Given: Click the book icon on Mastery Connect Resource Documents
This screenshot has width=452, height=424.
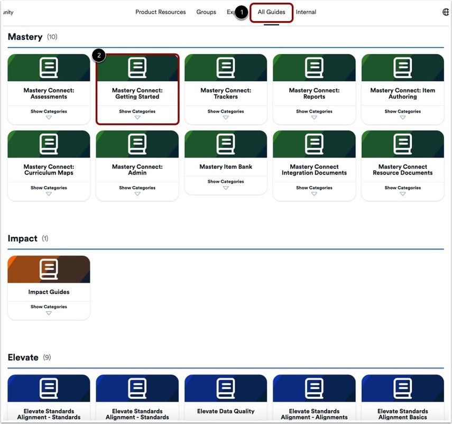Looking at the screenshot, I should click(403, 144).
